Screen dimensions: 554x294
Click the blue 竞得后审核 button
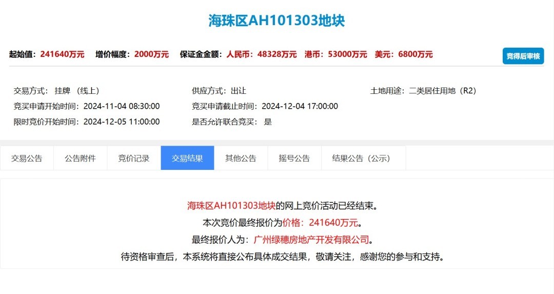(523, 56)
